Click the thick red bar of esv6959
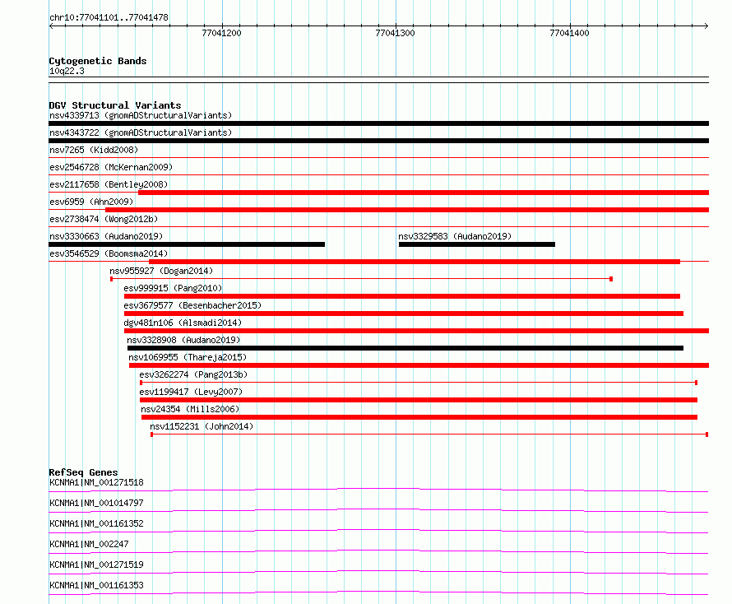Viewport: 732px width, 604px height. coord(407,210)
